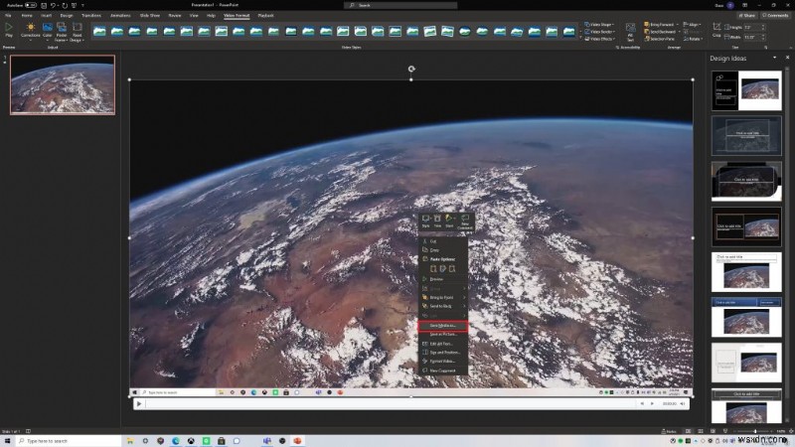Choose Save Media as from context menu
The image size is (795, 447).
[x=442, y=326]
